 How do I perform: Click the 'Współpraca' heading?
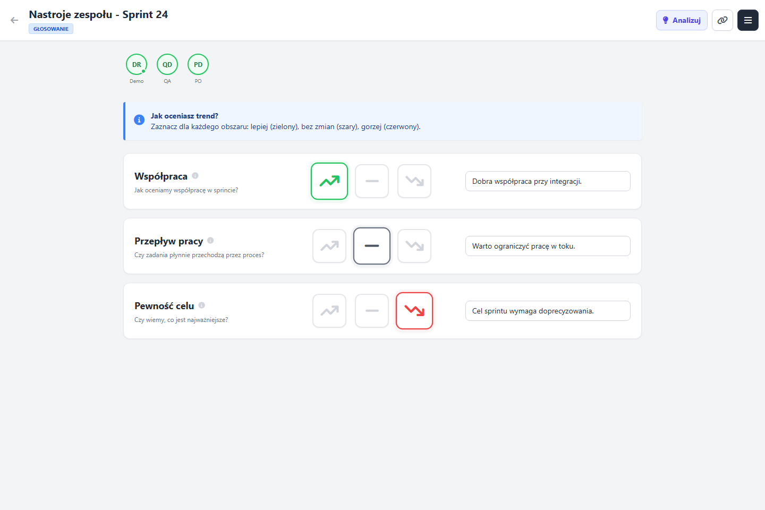click(x=161, y=176)
